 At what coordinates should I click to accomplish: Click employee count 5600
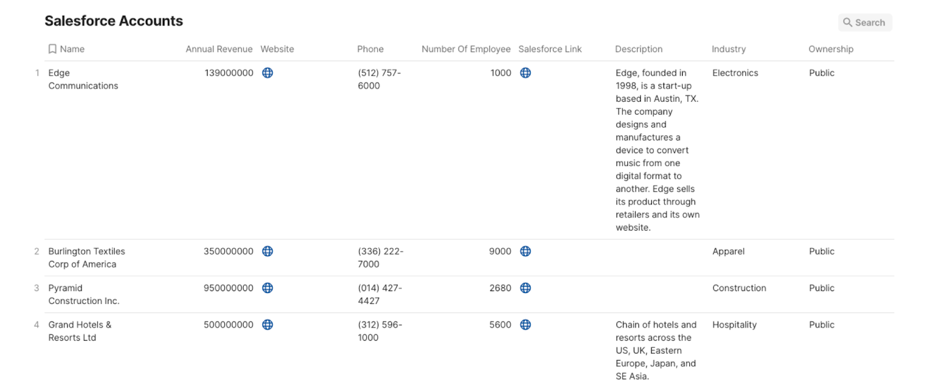500,324
